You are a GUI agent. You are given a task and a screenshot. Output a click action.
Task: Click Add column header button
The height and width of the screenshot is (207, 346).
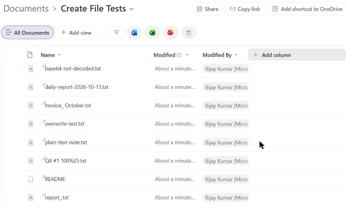(297, 55)
